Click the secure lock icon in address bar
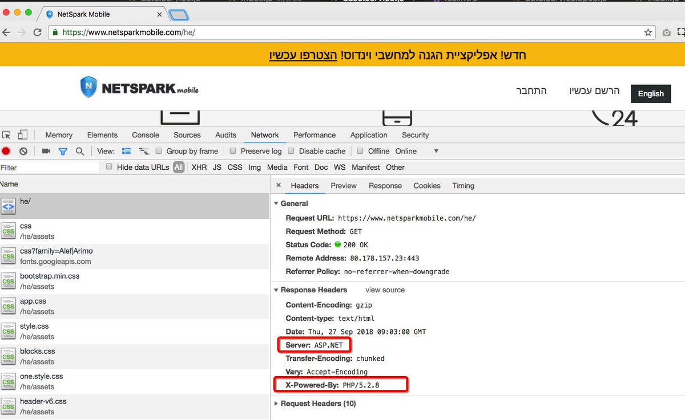 point(55,32)
